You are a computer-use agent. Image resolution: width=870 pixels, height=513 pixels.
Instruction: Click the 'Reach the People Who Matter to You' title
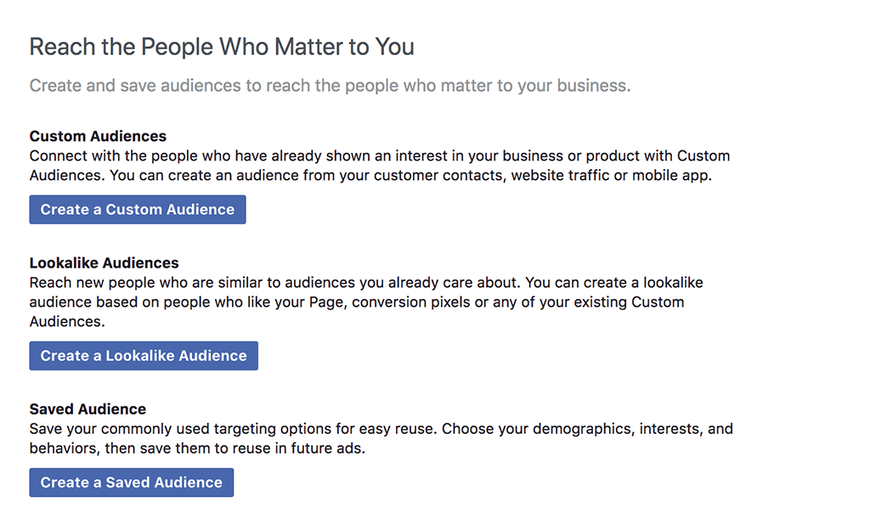222,47
